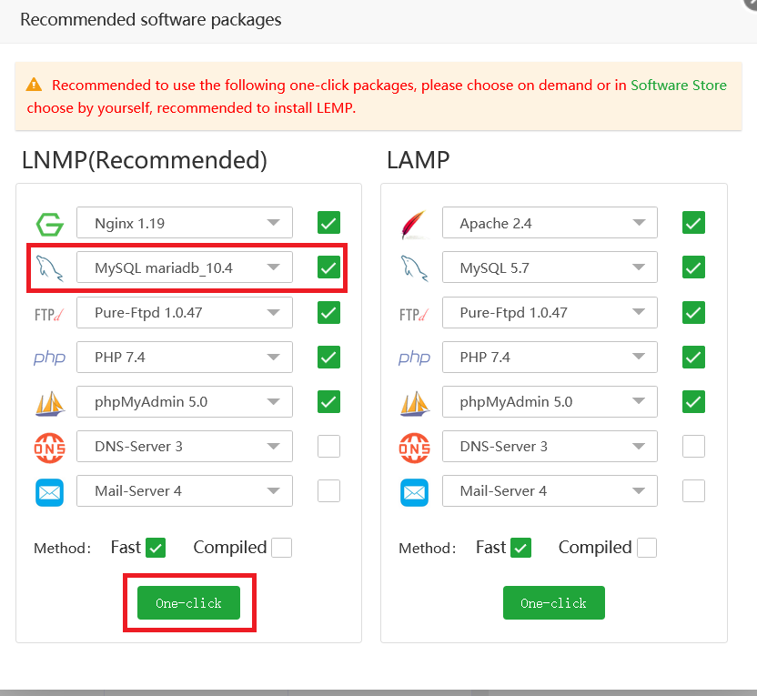Click the MySQL dolphin icon under LAMP
Image resolution: width=757 pixels, height=696 pixels.
(x=414, y=268)
